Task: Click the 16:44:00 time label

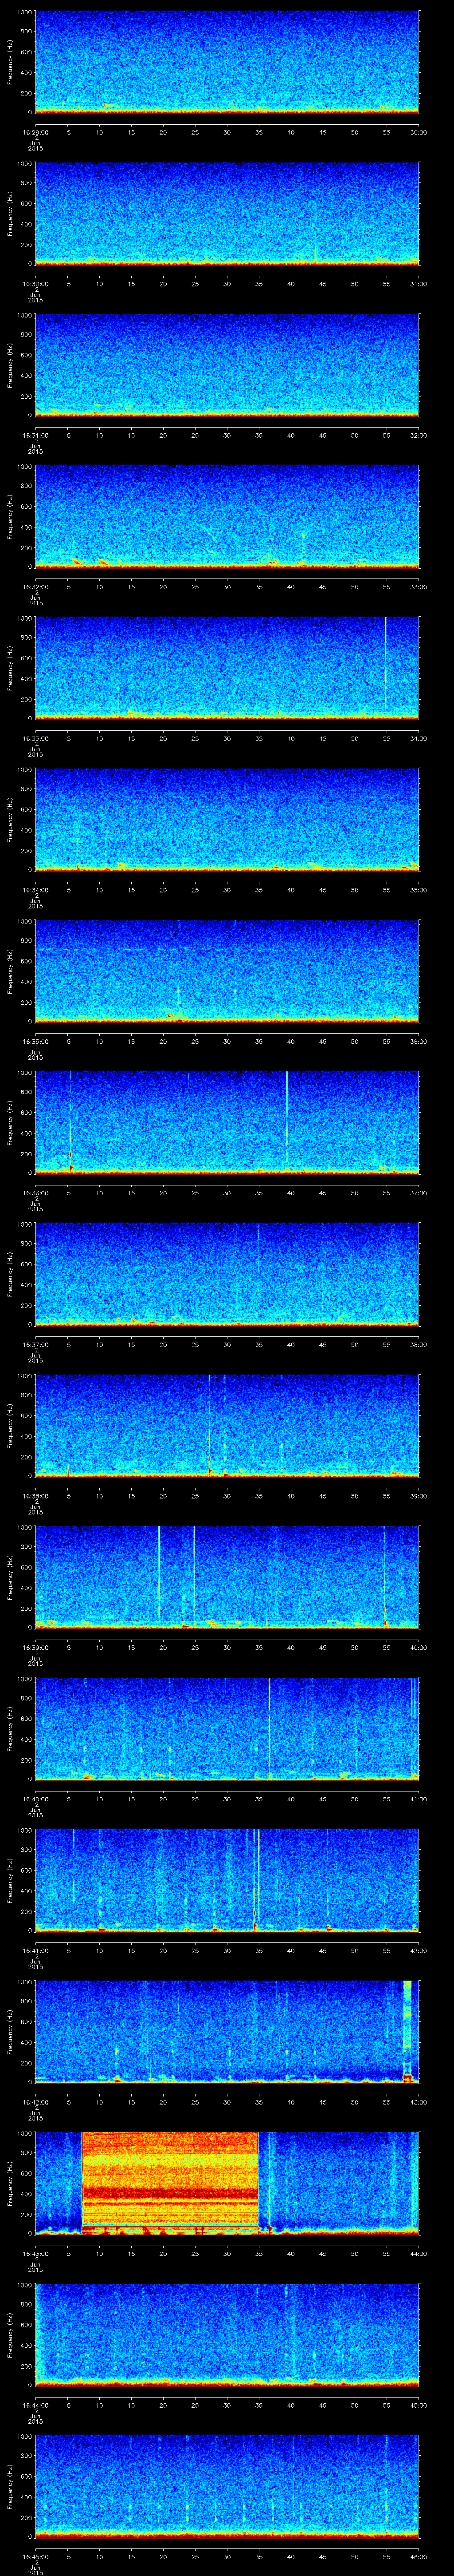Action: [x=35, y=2405]
